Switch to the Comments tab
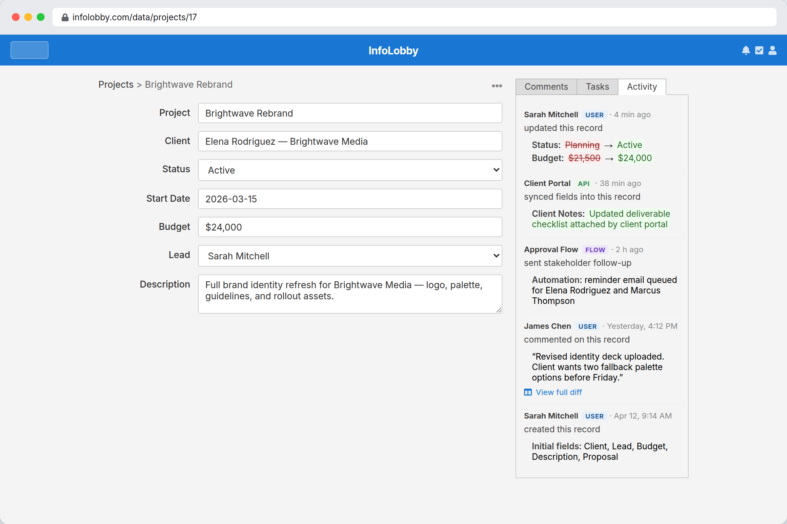Screen dimensions: 787x524 [x=546, y=86]
